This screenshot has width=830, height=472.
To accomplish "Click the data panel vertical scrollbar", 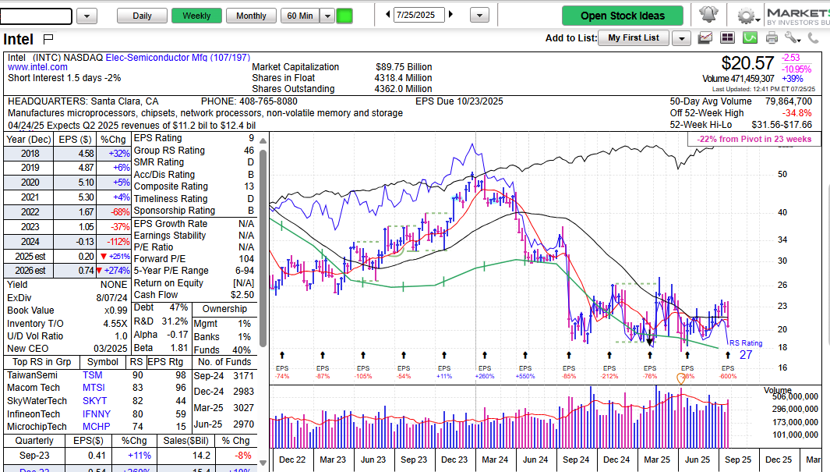I will coord(263,249).
